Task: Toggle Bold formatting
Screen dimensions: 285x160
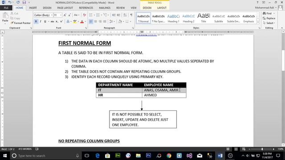Action: [36, 22]
